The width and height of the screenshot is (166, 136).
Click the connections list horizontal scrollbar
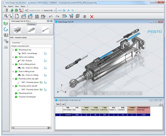(31, 128)
